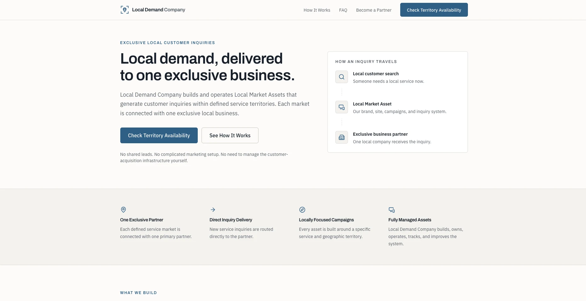Click the Local Demand Company brand name
Image resolution: width=586 pixels, height=301 pixels.
[x=159, y=10]
